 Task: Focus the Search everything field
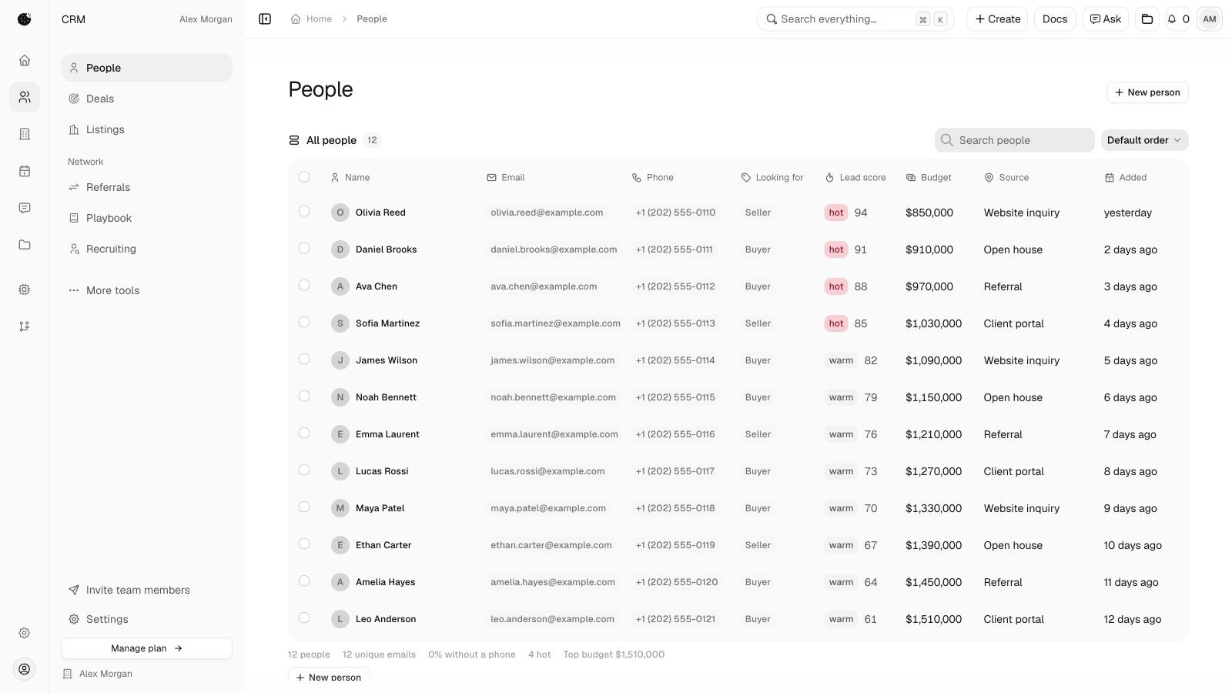(x=855, y=19)
